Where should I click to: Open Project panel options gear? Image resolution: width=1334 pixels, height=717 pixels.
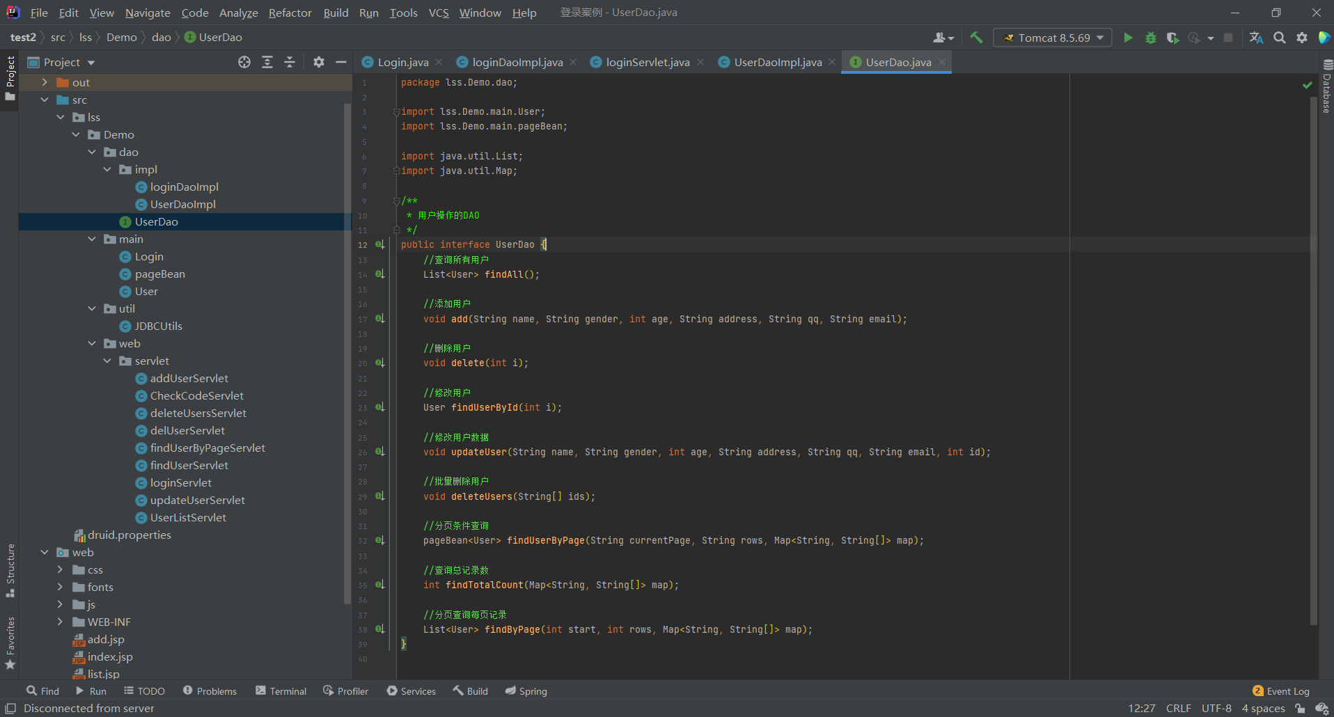[x=318, y=62]
